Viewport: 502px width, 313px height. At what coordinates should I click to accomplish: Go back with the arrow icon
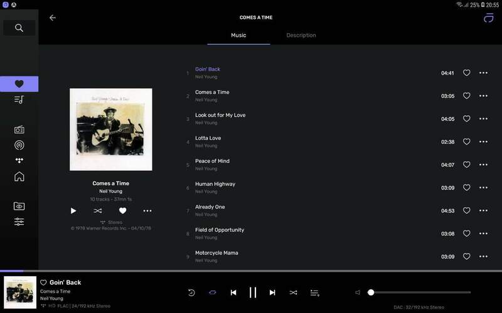(53, 18)
